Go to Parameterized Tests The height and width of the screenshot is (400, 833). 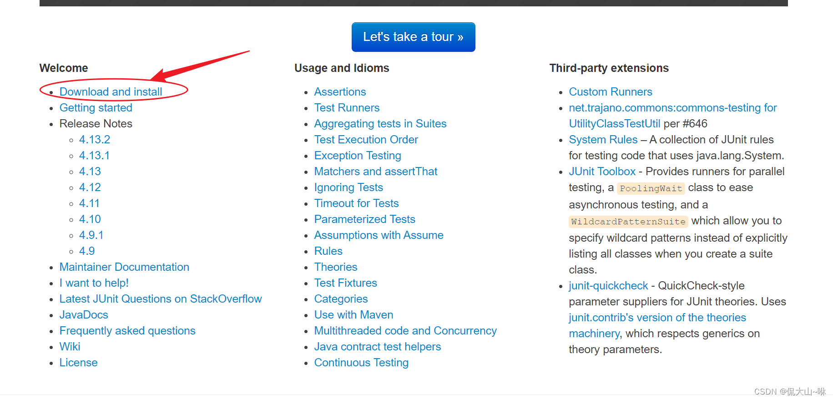[x=365, y=219]
